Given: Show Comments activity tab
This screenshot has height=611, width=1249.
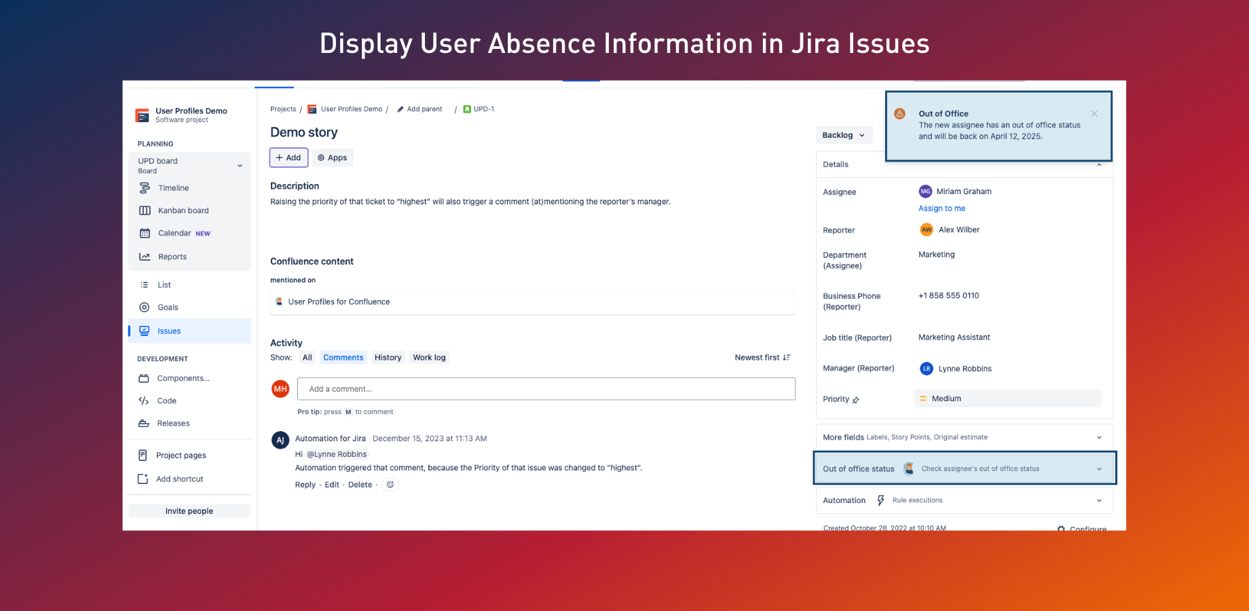Looking at the screenshot, I should (x=343, y=358).
